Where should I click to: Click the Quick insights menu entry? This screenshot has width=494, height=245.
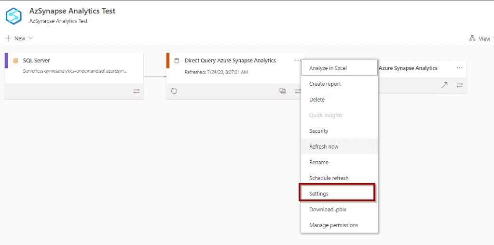pyautogui.click(x=339, y=116)
